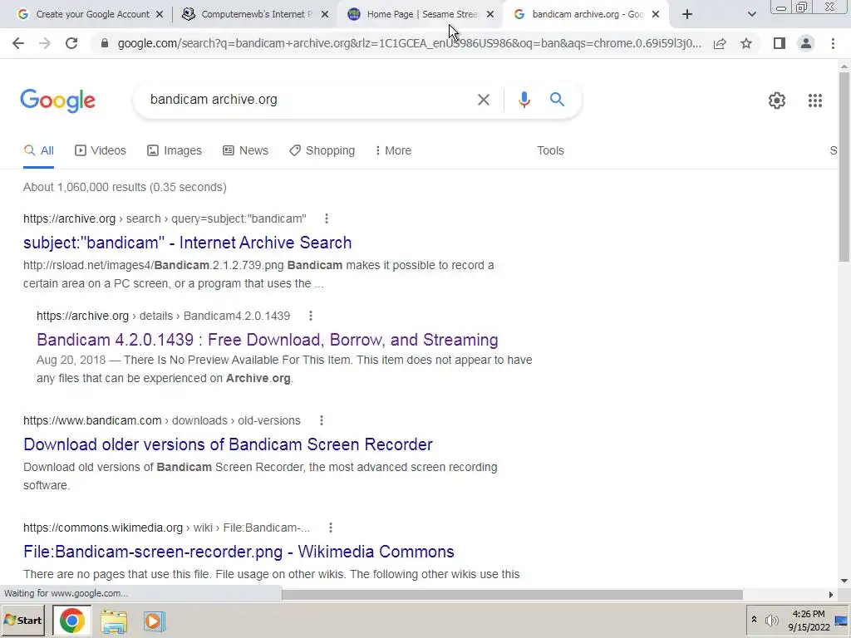Go to the Google logo homepage
Viewport: 851px width, 638px height.
[x=57, y=101]
